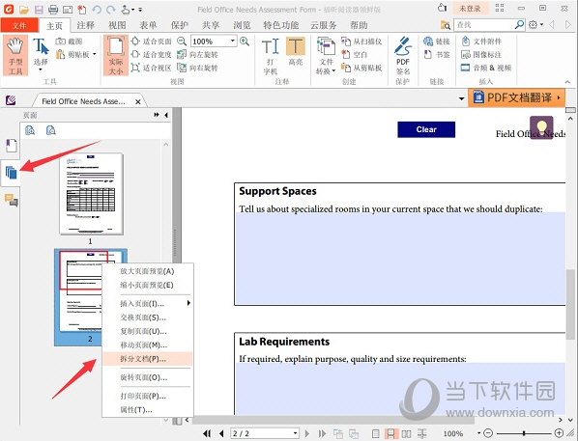Toggle continuous page display mode in status bar
The image size is (578, 441).
390,433
